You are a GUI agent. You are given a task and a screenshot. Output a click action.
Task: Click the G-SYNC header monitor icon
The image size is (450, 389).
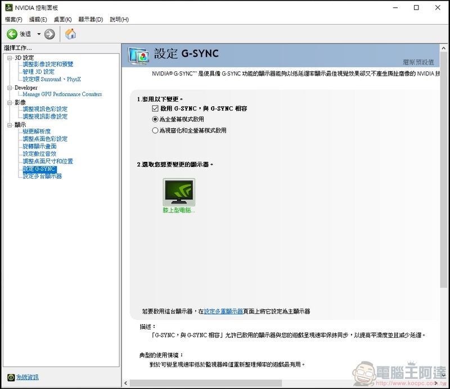pyautogui.click(x=138, y=55)
